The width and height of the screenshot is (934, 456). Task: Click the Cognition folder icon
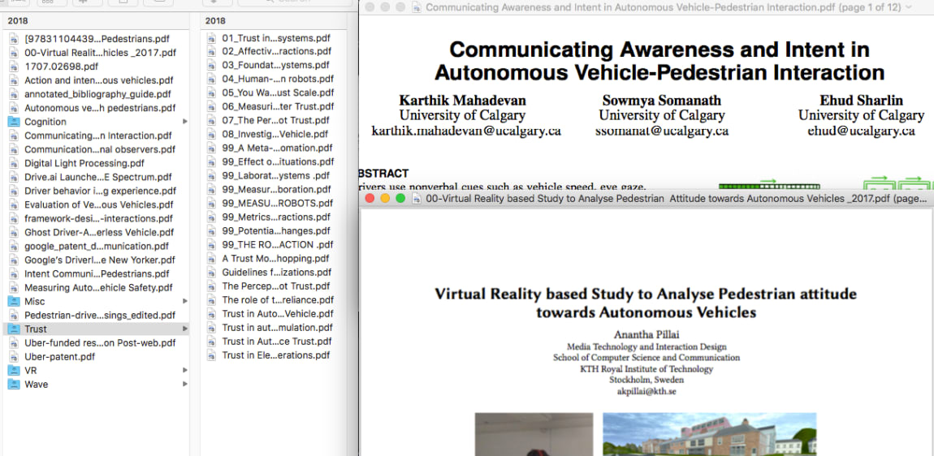tap(14, 122)
